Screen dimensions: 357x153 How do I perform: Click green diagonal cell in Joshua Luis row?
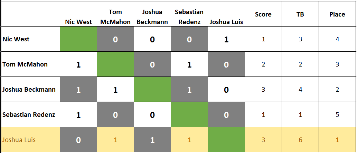(226, 140)
